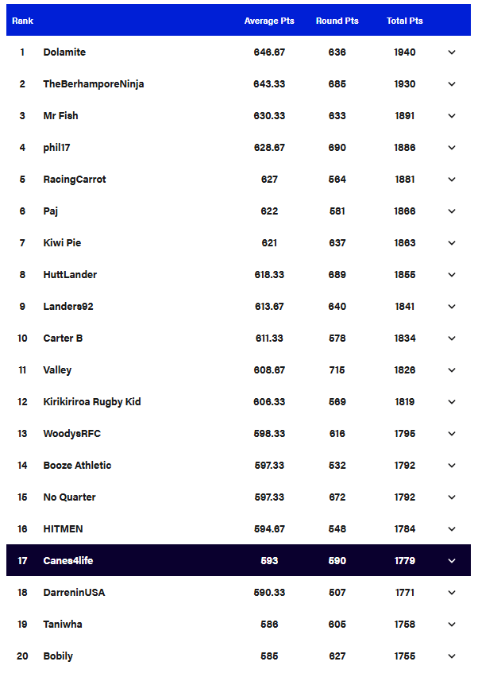478x677 pixels.
Task: Expand the highlighted Canes4life row chevron
Action: point(452,561)
